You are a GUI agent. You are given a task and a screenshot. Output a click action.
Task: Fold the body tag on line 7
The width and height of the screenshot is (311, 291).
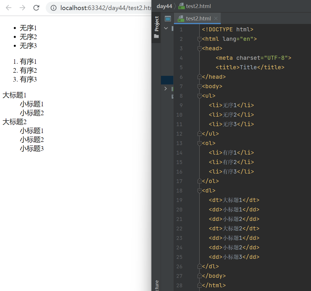199,86
